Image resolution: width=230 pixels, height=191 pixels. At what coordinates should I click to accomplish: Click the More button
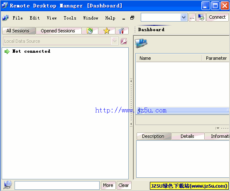coord(108,186)
